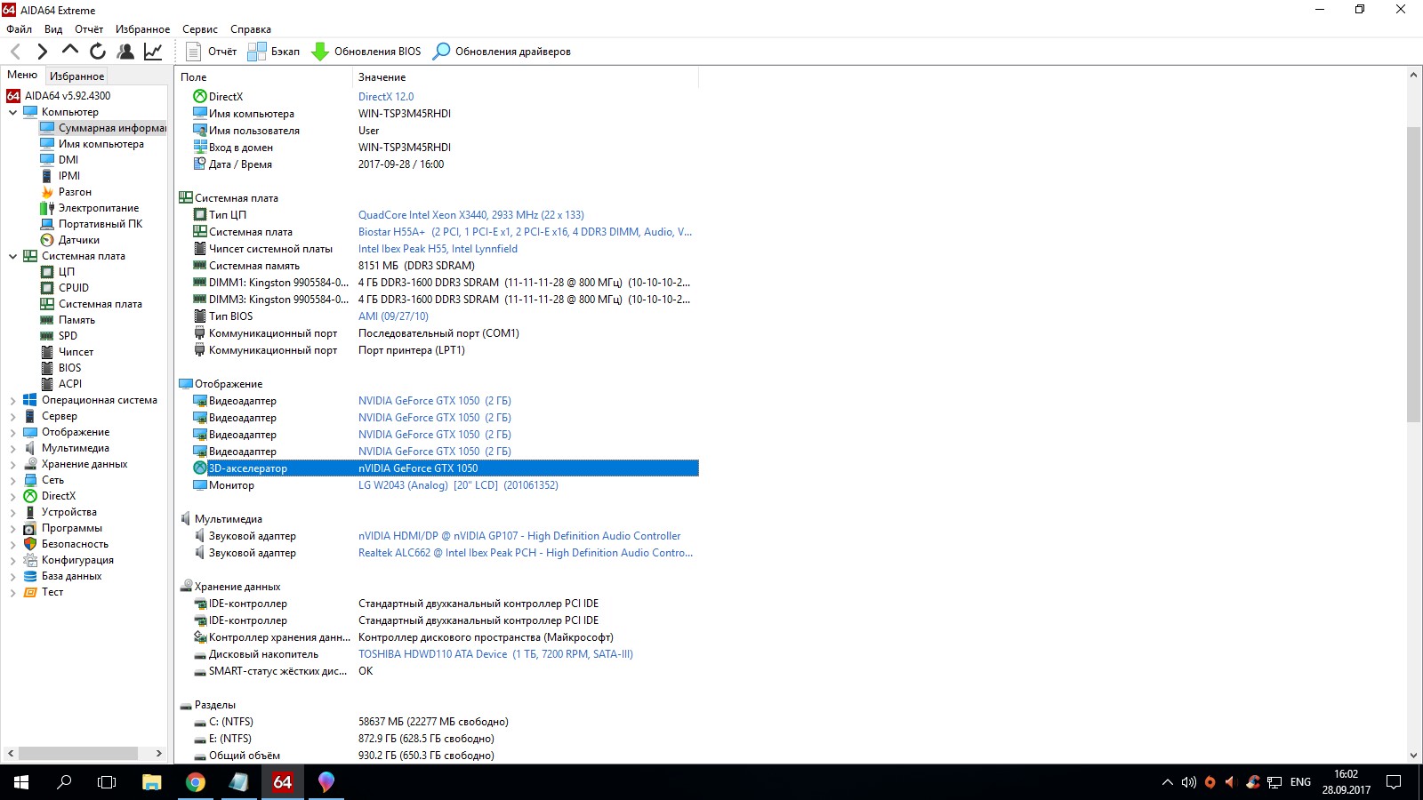Viewport: 1423px width, 800px height.
Task: Select the ACPI tree item
Action: (x=70, y=384)
